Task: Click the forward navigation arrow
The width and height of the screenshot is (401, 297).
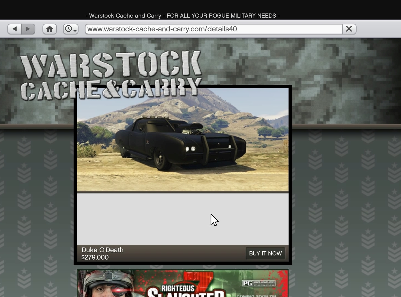Action: point(28,29)
